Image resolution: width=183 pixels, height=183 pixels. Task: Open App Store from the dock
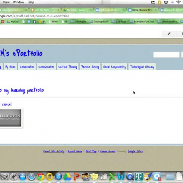tap(23, 176)
